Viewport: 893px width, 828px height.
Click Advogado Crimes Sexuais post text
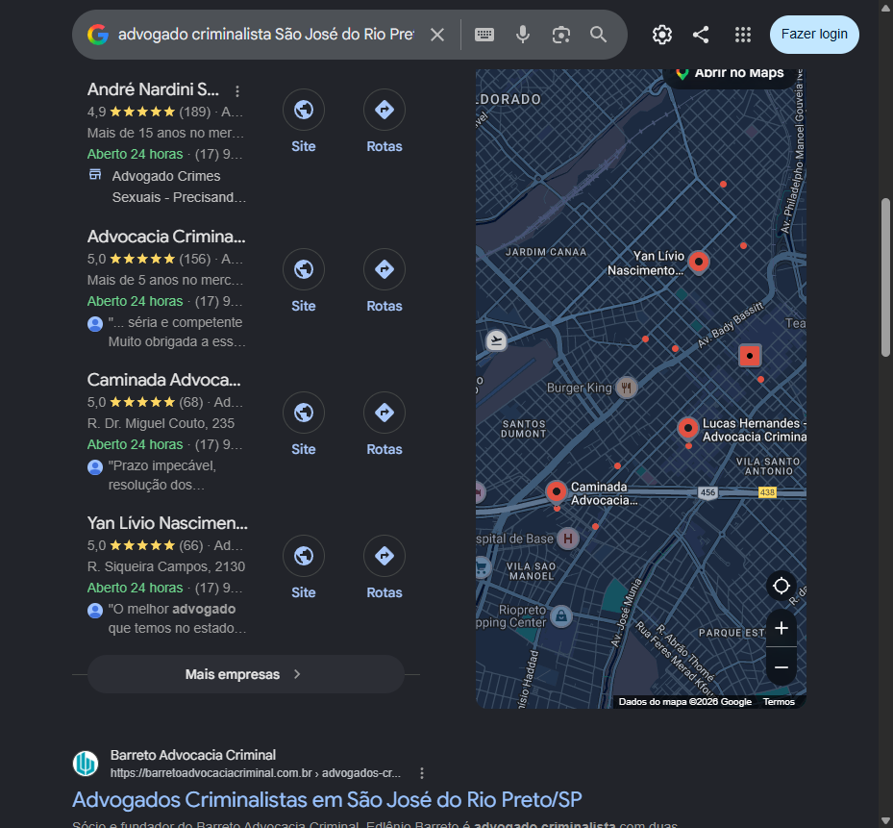point(179,187)
